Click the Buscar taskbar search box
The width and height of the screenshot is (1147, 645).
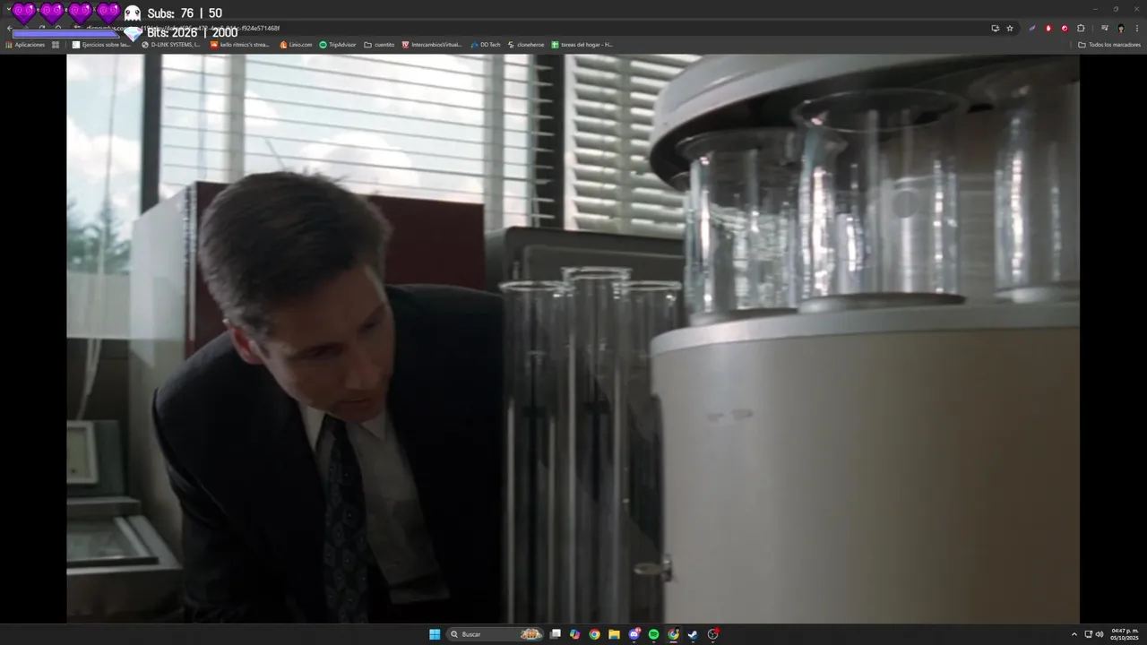click(496, 634)
